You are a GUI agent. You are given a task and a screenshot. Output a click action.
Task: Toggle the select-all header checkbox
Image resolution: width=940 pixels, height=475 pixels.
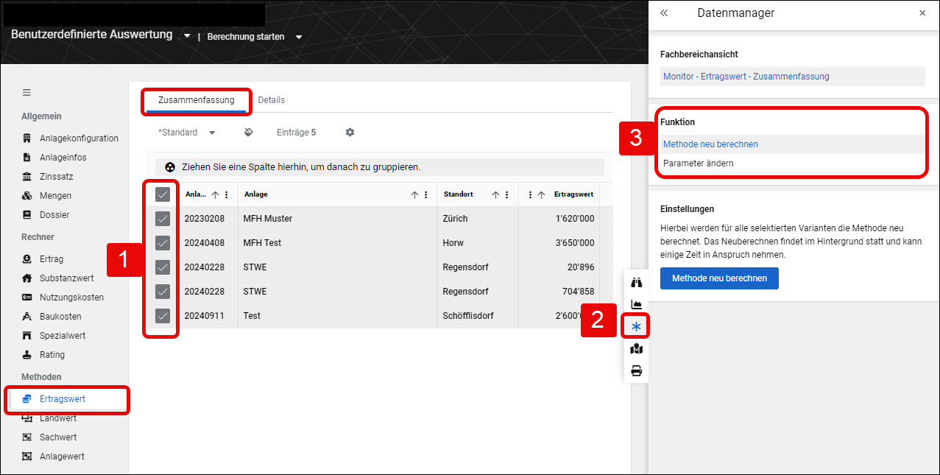[163, 194]
